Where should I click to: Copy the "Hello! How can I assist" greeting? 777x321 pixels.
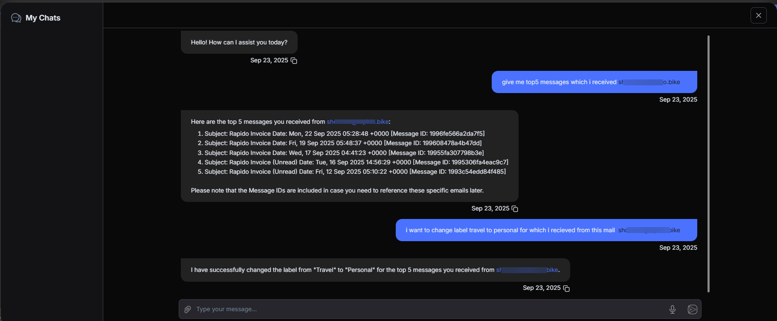(294, 61)
